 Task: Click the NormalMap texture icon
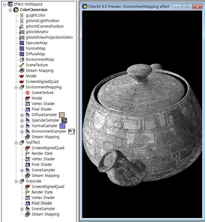[x=22, y=49]
